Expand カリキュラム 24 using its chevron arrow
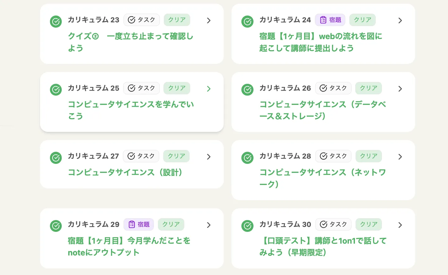 pyautogui.click(x=400, y=20)
